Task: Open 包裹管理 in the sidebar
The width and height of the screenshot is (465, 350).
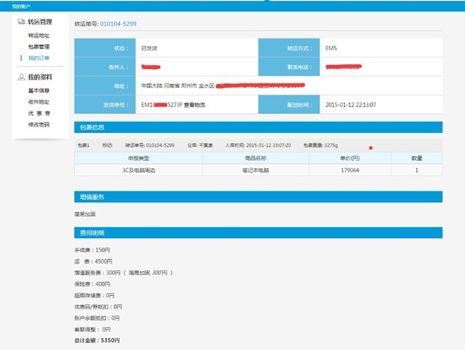Action: click(39, 47)
